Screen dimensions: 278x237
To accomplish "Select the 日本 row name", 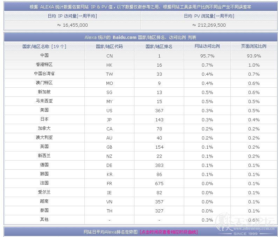I will 44,119.
